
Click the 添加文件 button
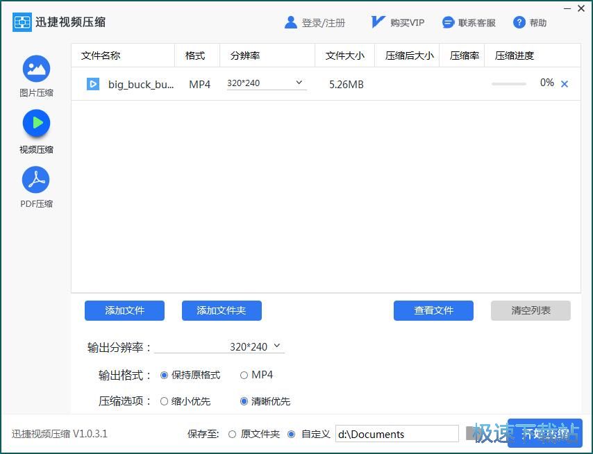(124, 311)
